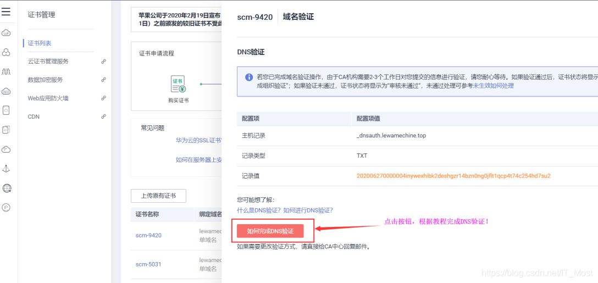Click the 记录类型 row label
Viewport: 598px width, 283px height.
click(x=253, y=156)
